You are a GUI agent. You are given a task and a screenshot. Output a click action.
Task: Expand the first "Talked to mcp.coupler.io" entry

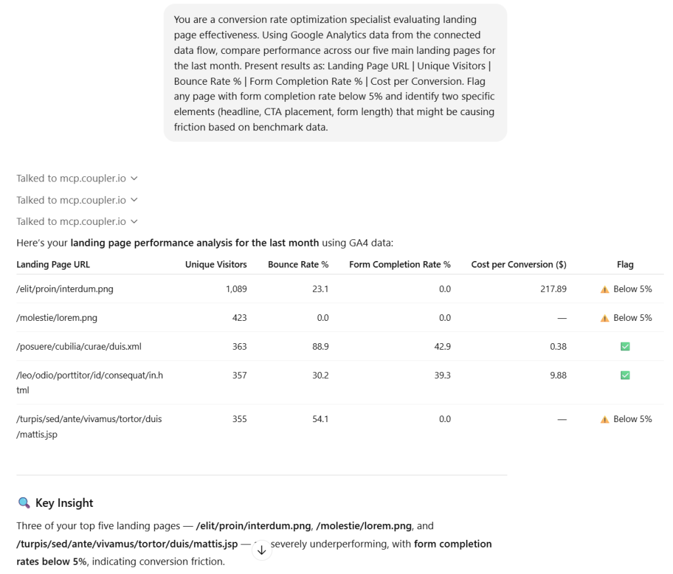(77, 178)
